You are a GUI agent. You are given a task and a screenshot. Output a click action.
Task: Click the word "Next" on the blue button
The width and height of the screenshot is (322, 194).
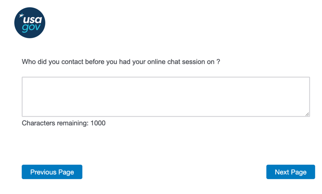coord(282,172)
